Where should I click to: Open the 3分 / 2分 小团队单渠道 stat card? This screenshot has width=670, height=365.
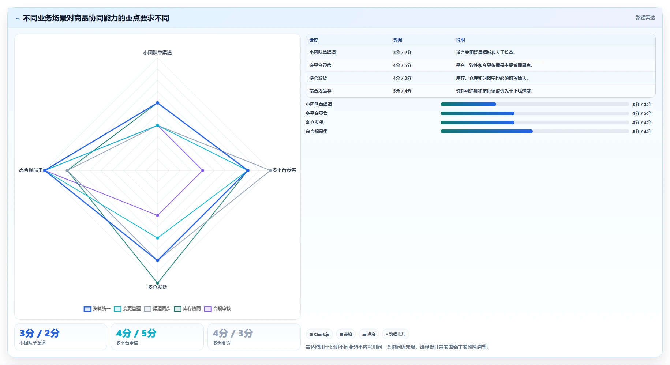pyautogui.click(x=61, y=337)
